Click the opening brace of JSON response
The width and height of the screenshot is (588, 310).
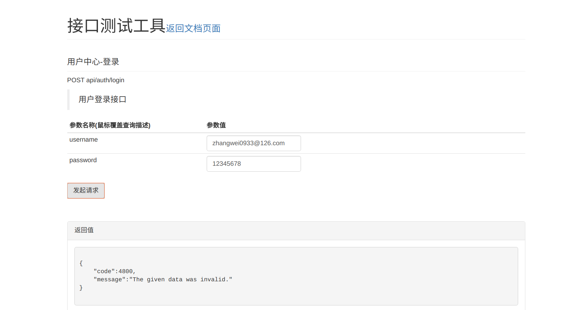click(81, 263)
